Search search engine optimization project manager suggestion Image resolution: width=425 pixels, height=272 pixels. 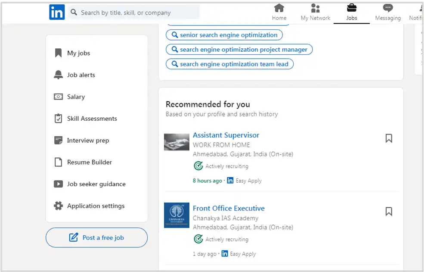pyautogui.click(x=239, y=50)
